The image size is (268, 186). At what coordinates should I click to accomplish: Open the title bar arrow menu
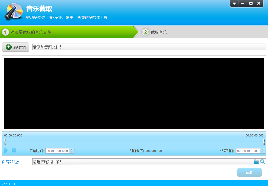[x=234, y=4]
